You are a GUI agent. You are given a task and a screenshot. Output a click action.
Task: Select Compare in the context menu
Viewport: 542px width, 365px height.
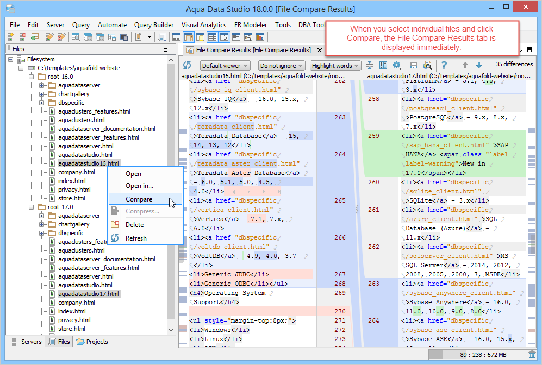(x=139, y=199)
